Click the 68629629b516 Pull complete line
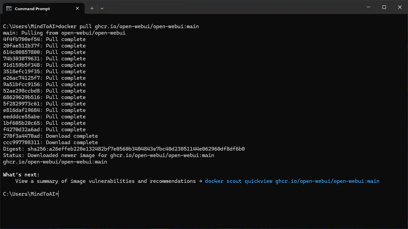Viewport: 408px width, 229px height. pos(44,97)
